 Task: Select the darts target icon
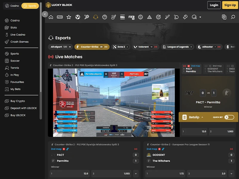click(x=158, y=17)
